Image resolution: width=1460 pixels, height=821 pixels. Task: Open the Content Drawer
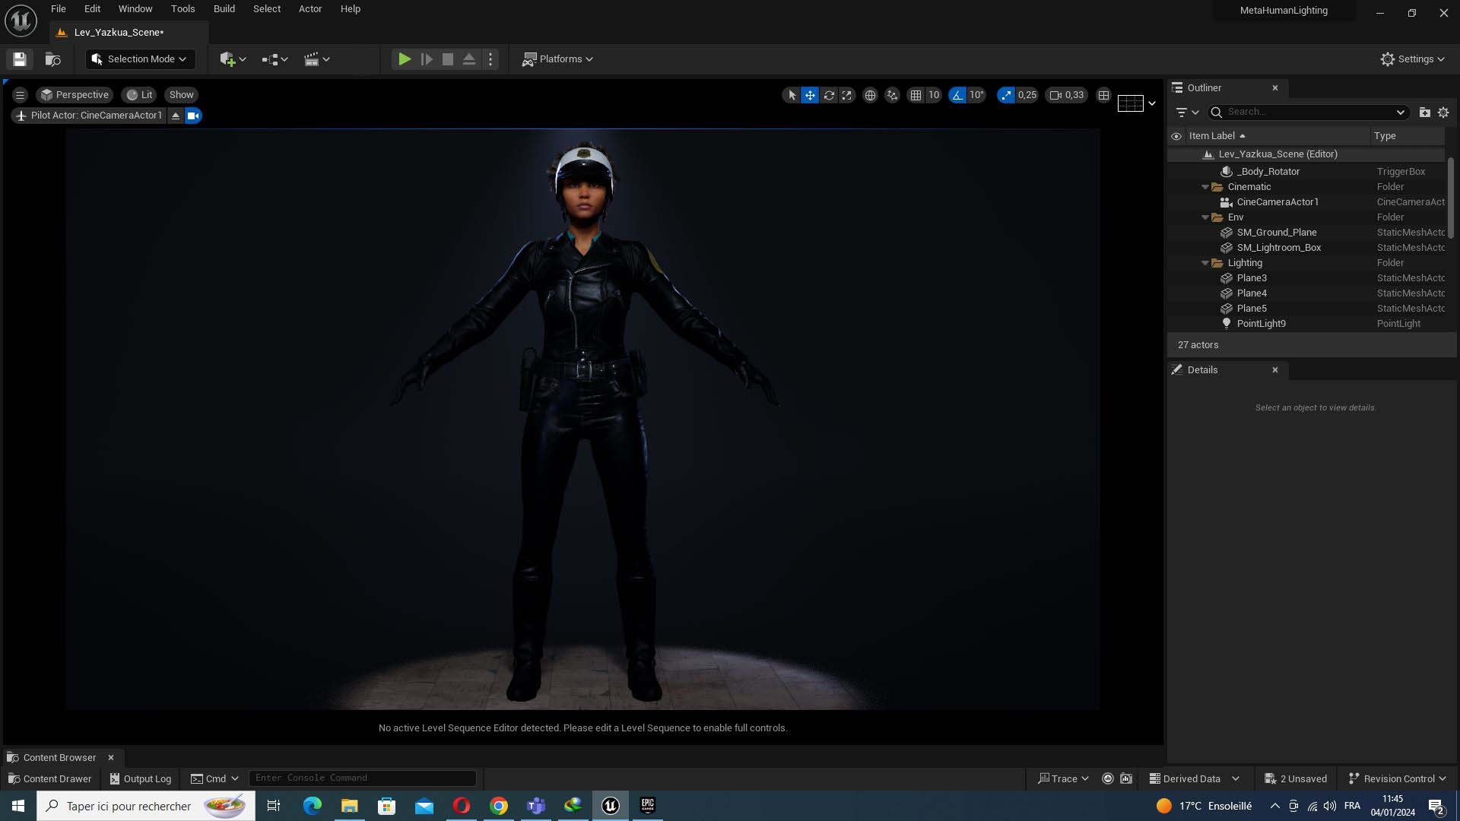(x=49, y=778)
